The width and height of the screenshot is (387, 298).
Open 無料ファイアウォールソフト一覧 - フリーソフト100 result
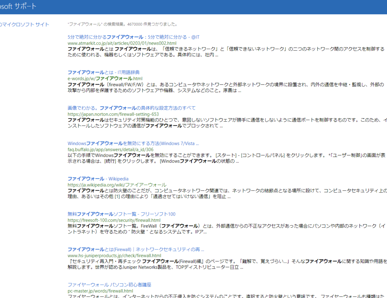pos(121,214)
